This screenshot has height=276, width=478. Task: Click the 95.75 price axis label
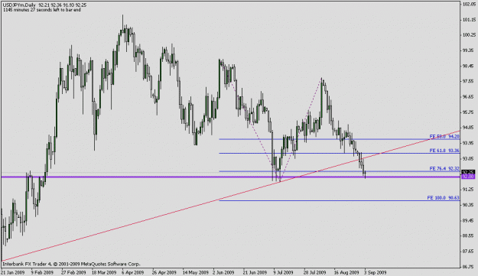tap(469, 112)
